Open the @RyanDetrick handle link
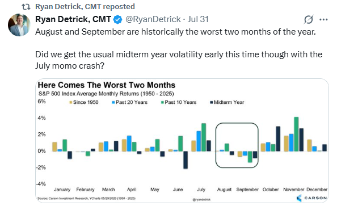This screenshot has width=337, height=206. click(x=153, y=19)
